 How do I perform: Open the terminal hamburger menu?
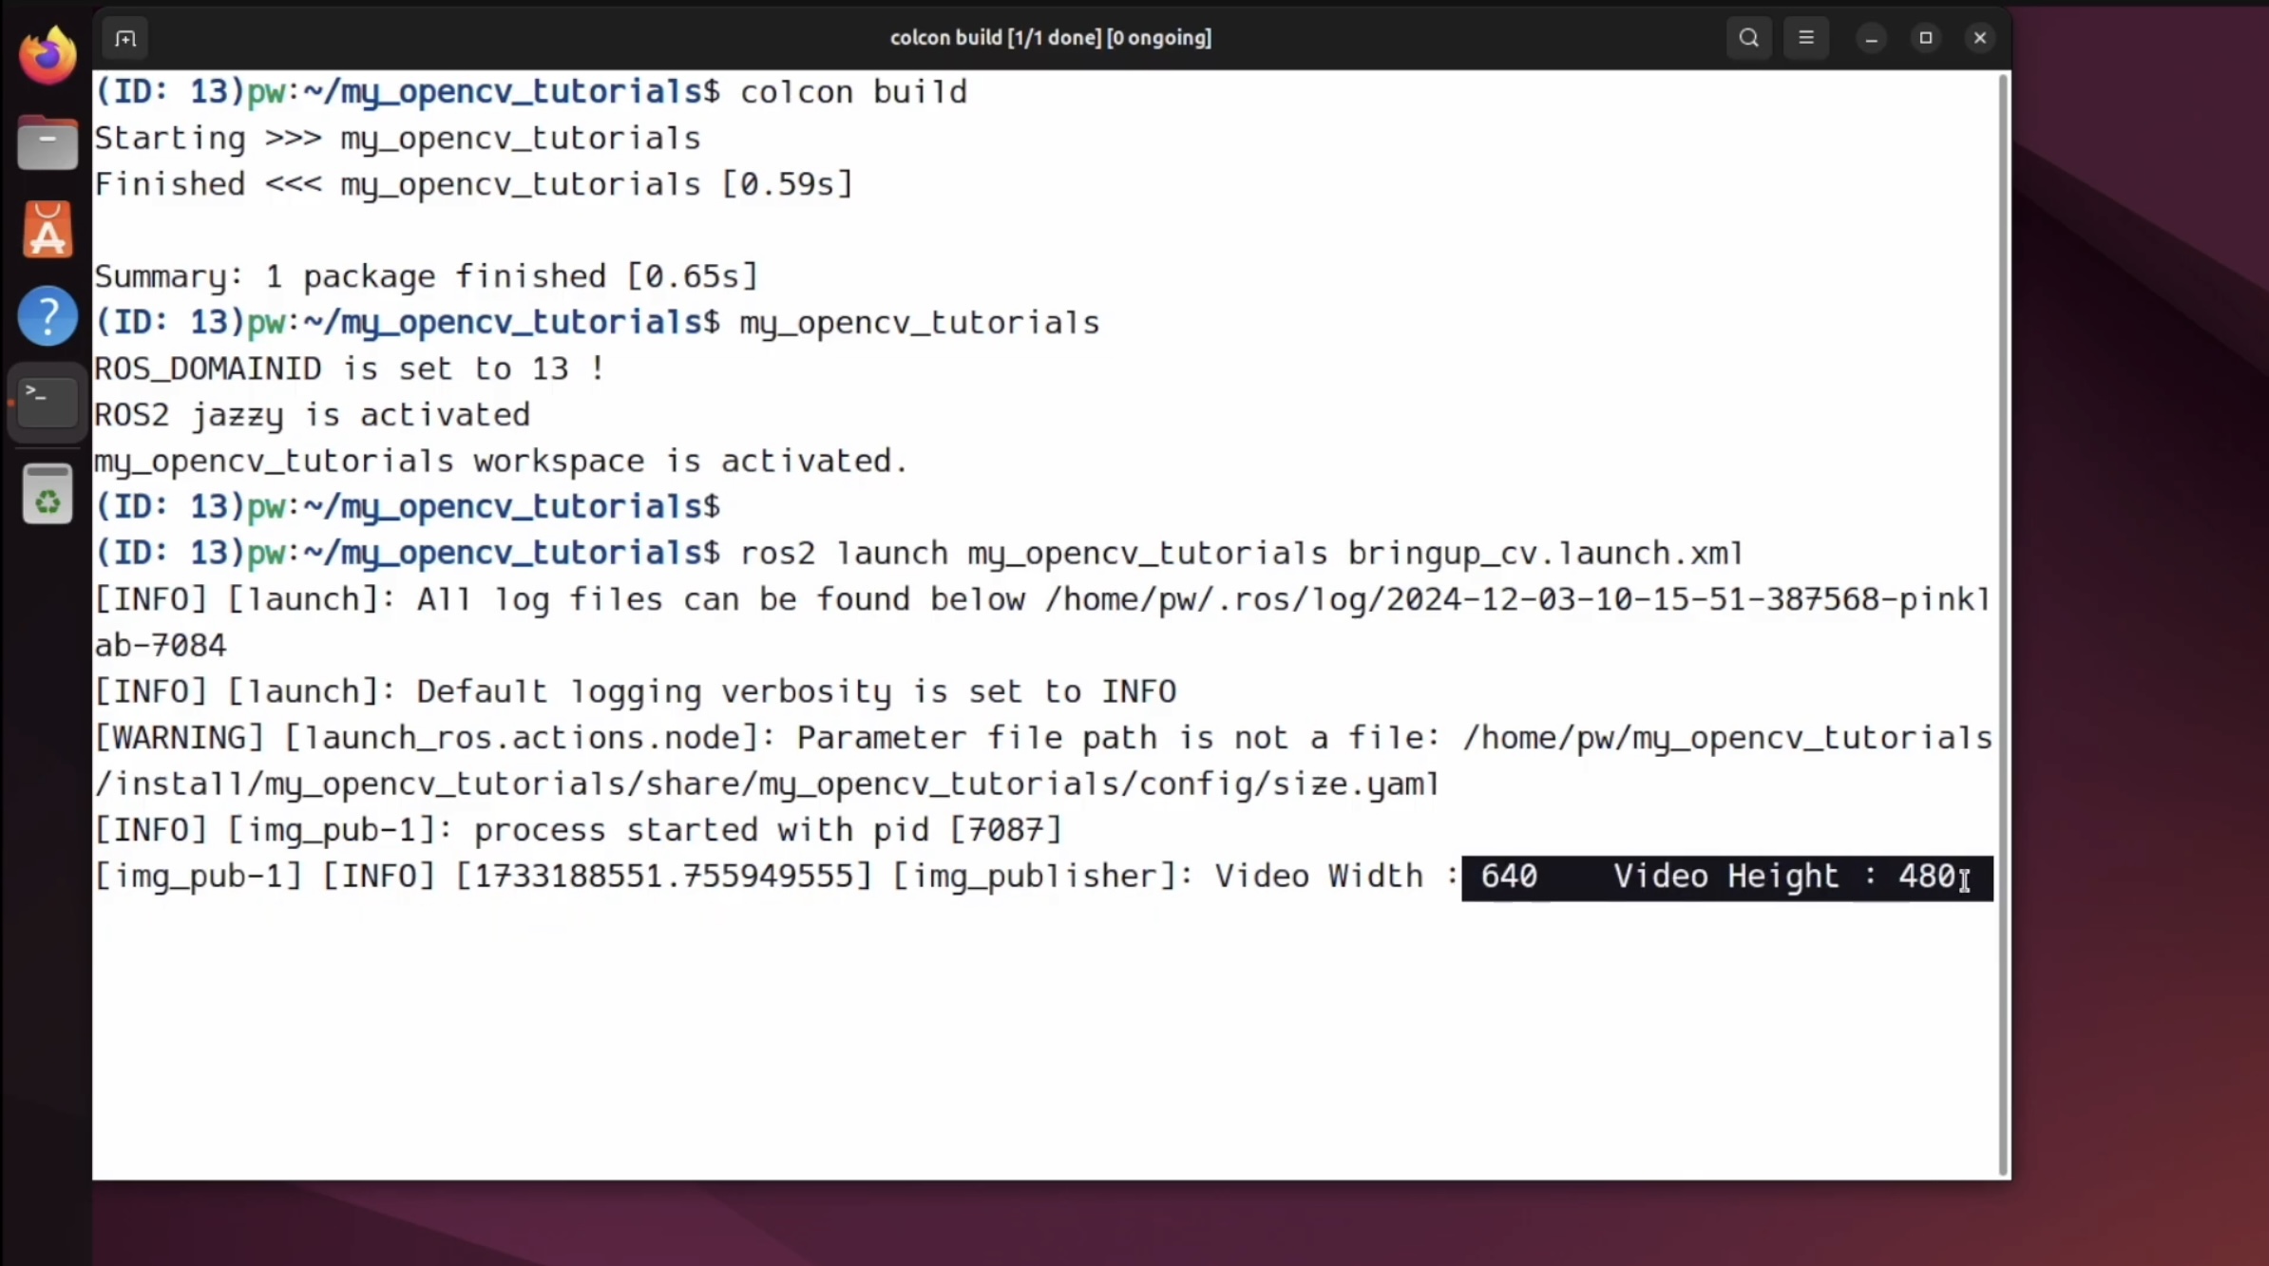coord(1805,39)
